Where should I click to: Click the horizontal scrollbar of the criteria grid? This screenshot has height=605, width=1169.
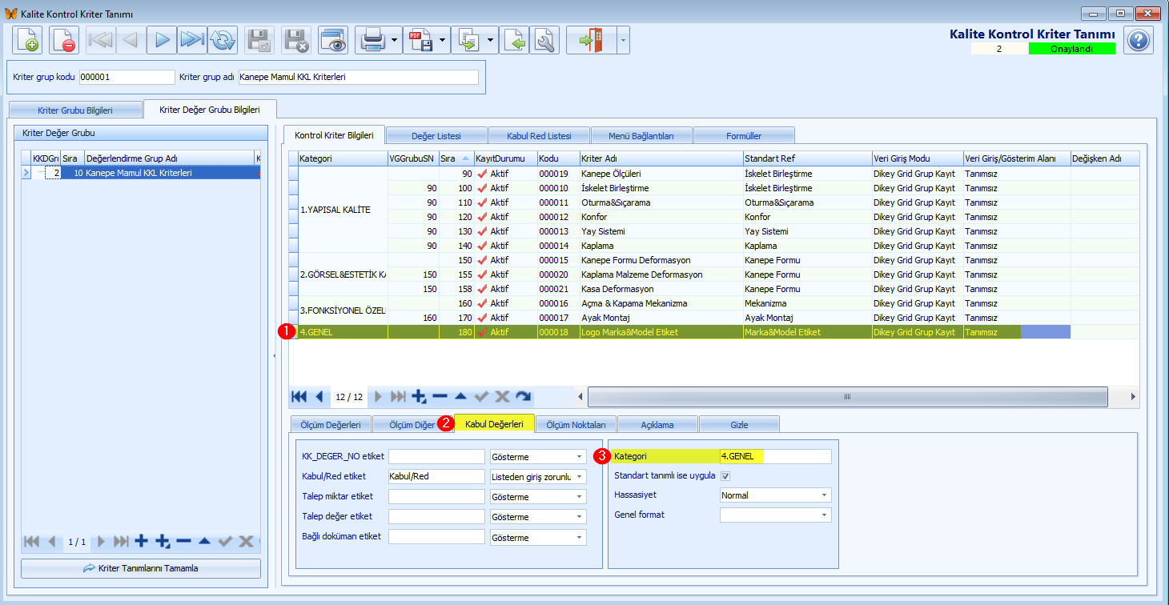(x=847, y=396)
